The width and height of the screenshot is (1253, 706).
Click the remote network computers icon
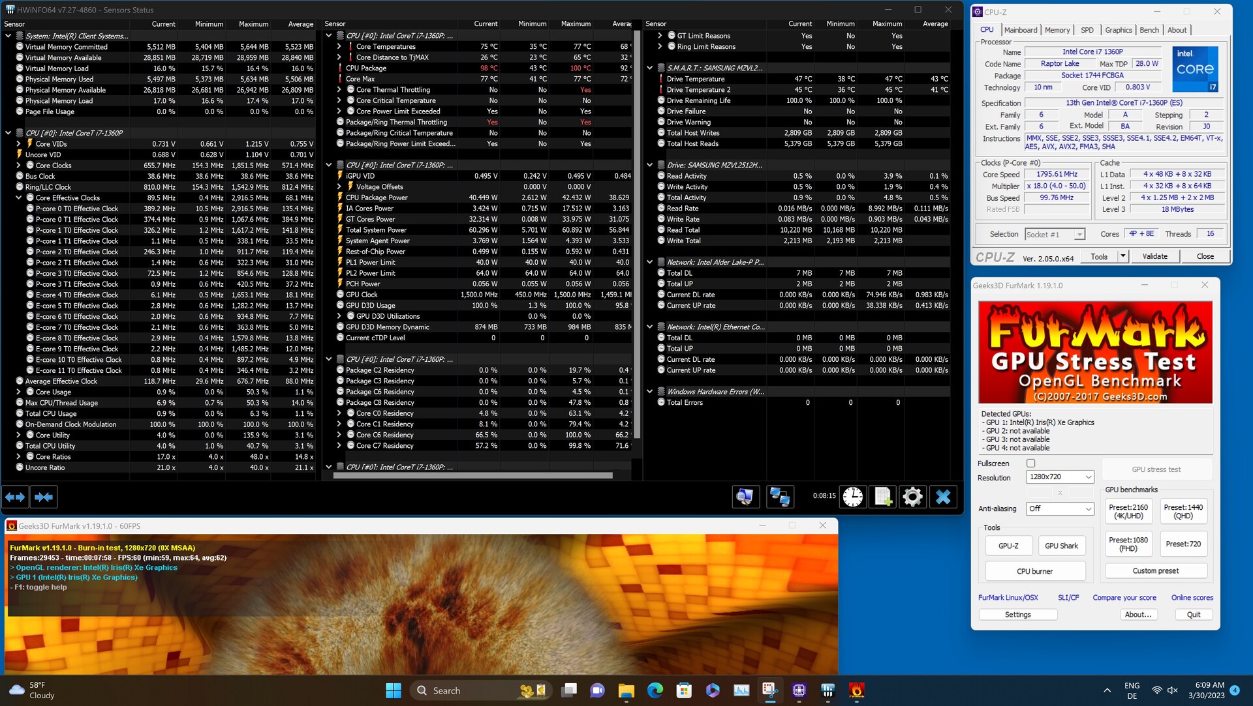tap(779, 497)
